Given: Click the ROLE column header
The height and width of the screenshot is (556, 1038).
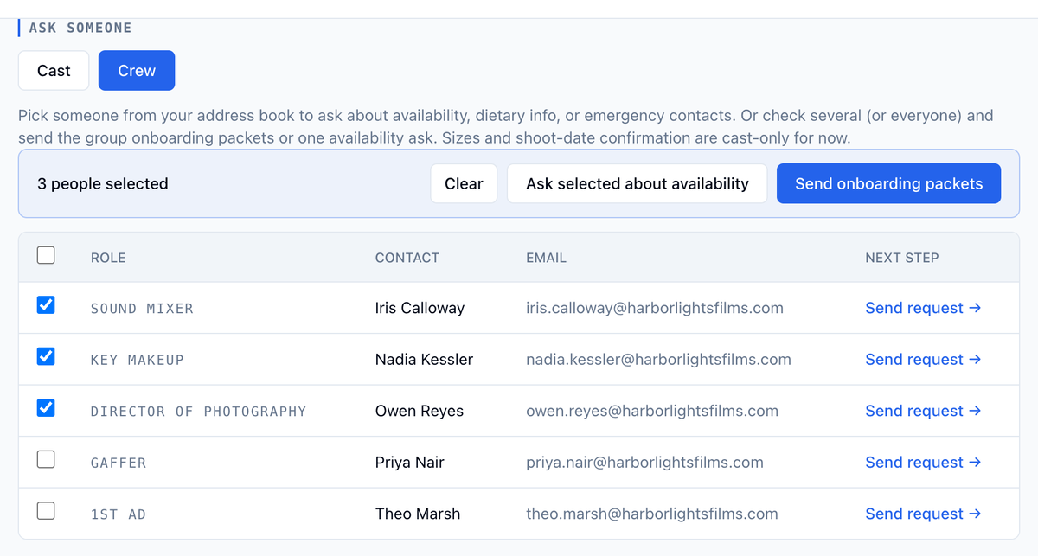Looking at the screenshot, I should click(108, 258).
